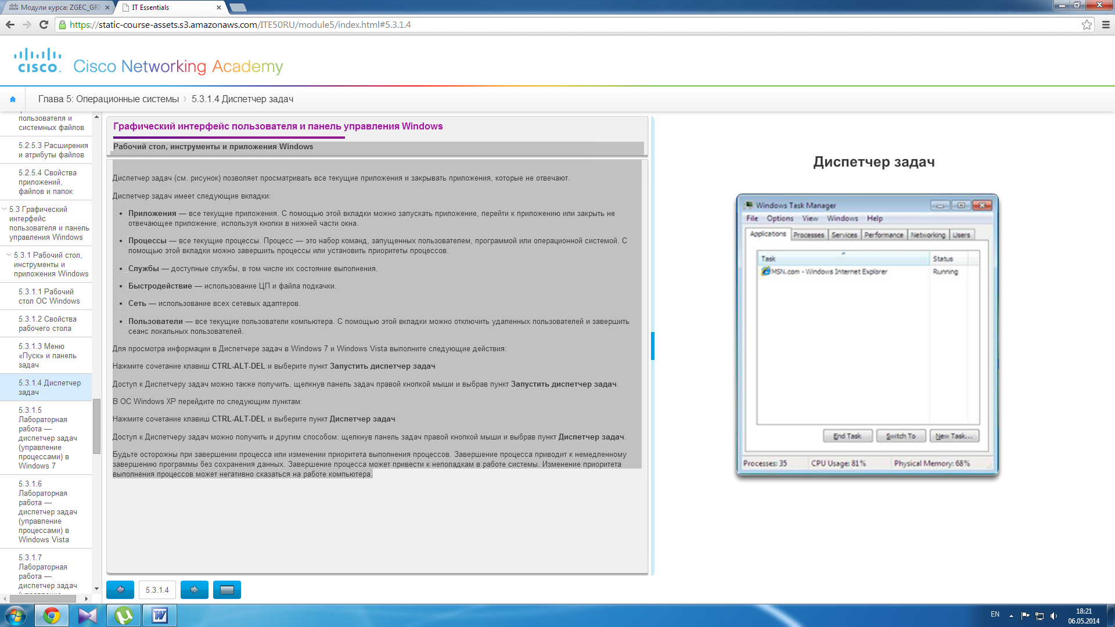Click the course home icon
This screenshot has width=1115, height=627.
click(x=13, y=99)
